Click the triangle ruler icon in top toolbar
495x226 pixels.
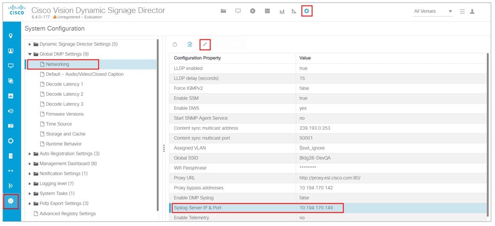(294, 12)
